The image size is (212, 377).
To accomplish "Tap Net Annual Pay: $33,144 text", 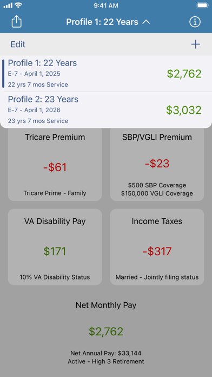I will (x=106, y=353).
